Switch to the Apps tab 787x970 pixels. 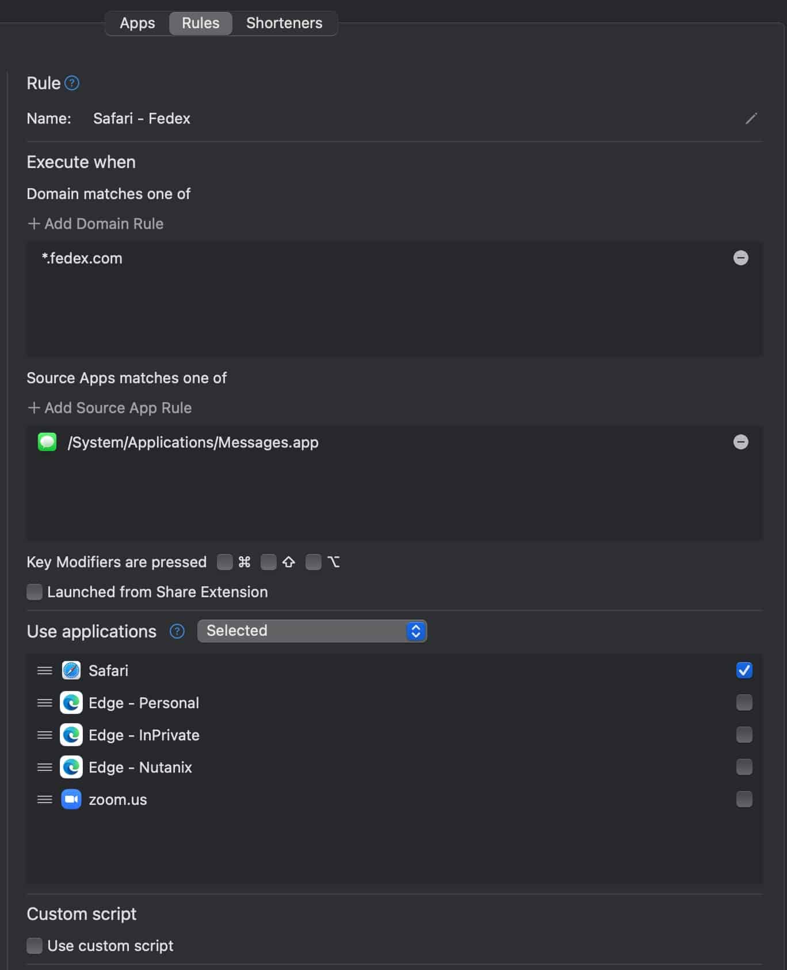click(x=137, y=23)
